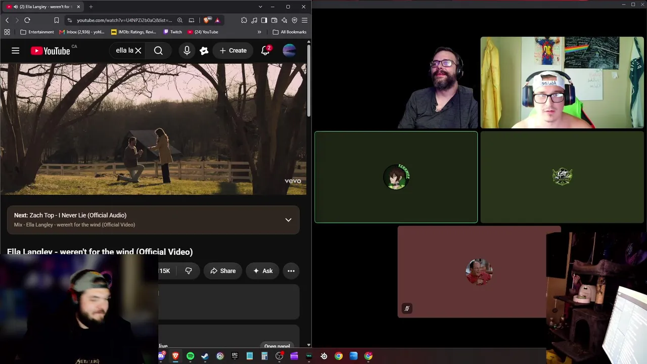Open the apps grid in bookmarks bar
Image resolution: width=647 pixels, height=364 pixels.
7,32
